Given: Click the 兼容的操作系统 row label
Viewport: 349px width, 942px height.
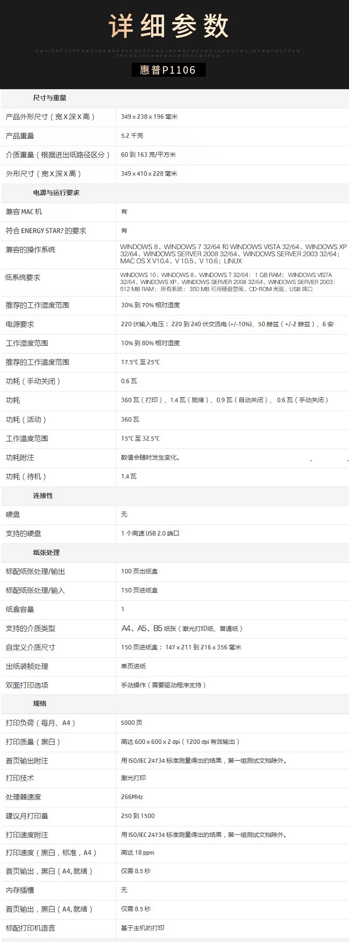Looking at the screenshot, I should click(x=30, y=250).
